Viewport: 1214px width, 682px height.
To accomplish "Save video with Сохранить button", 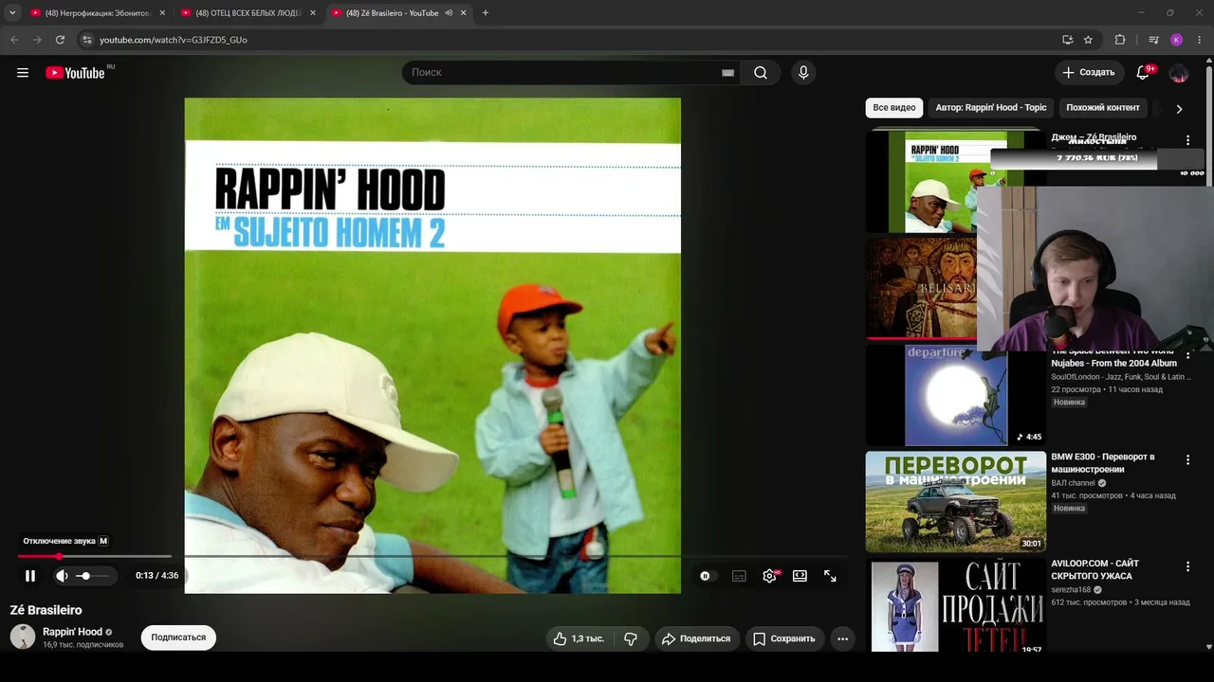I will point(784,638).
